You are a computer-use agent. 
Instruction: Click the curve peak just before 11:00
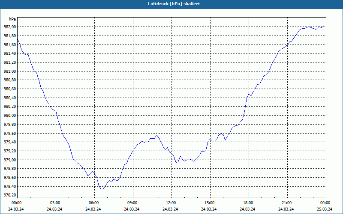coord(156,135)
